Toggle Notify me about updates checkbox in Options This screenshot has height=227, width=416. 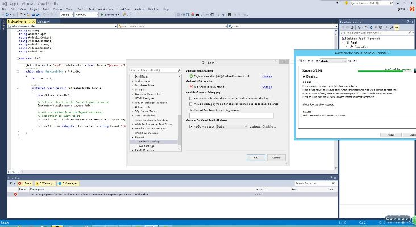click(190, 127)
